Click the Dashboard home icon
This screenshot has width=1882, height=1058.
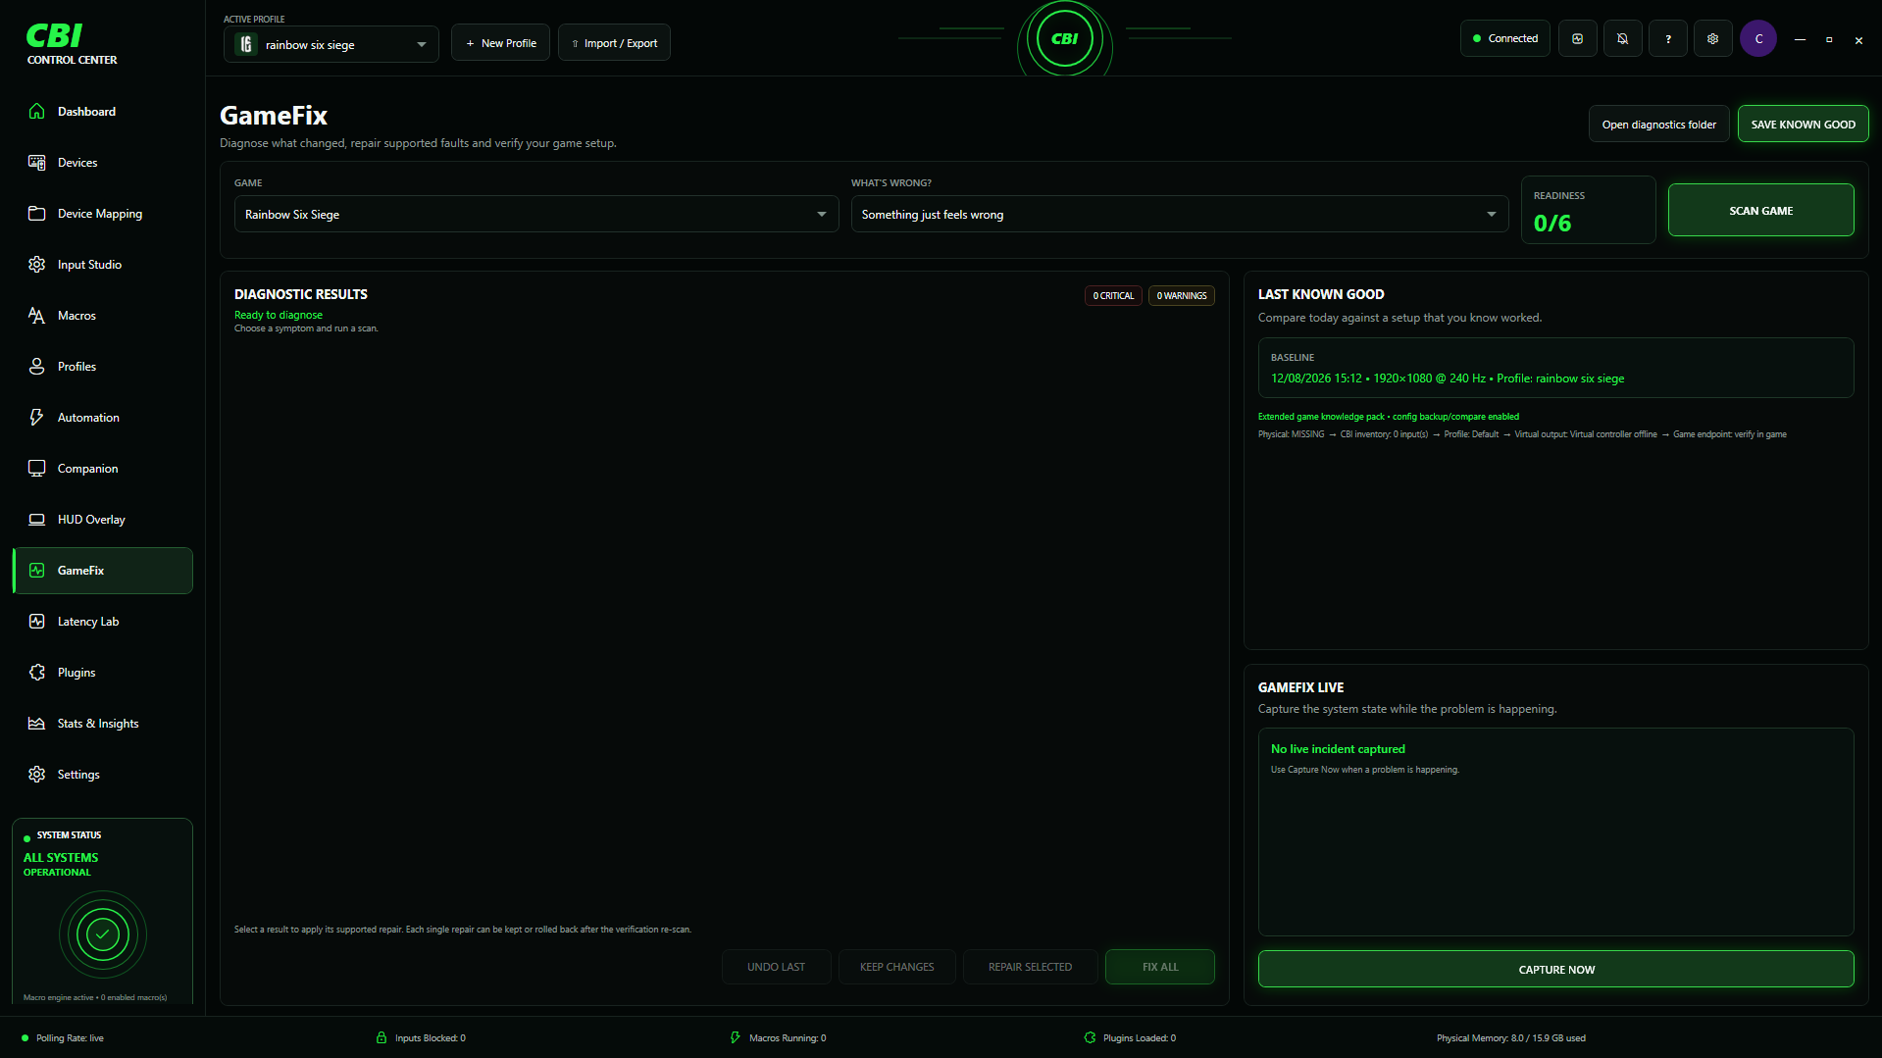[36, 112]
